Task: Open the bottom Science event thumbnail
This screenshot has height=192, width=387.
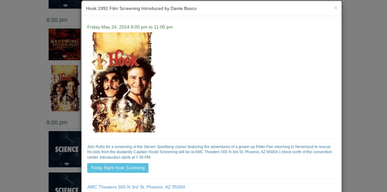Action: click(x=65, y=182)
